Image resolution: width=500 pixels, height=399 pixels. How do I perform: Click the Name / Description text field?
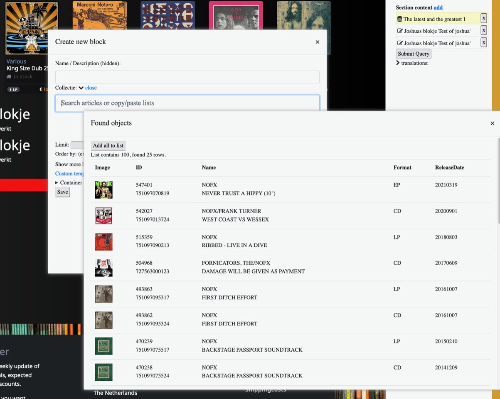(x=187, y=77)
